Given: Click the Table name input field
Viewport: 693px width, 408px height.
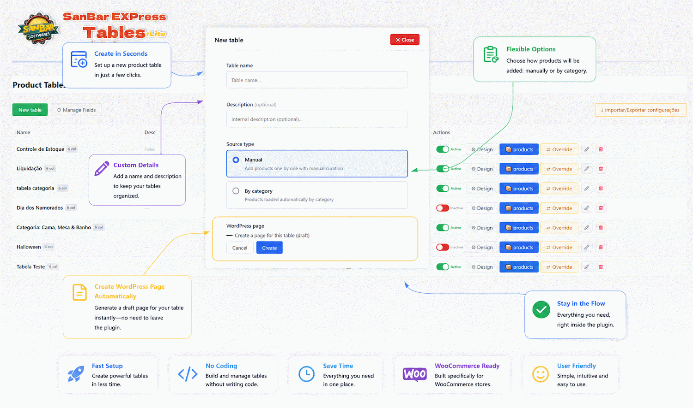Looking at the screenshot, I should click(x=317, y=80).
